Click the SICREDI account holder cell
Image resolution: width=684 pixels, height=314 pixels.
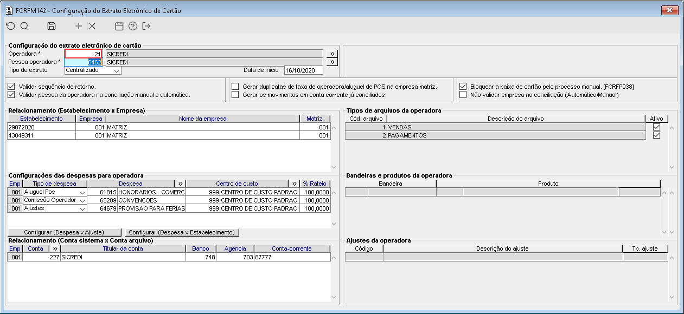tap(123, 257)
